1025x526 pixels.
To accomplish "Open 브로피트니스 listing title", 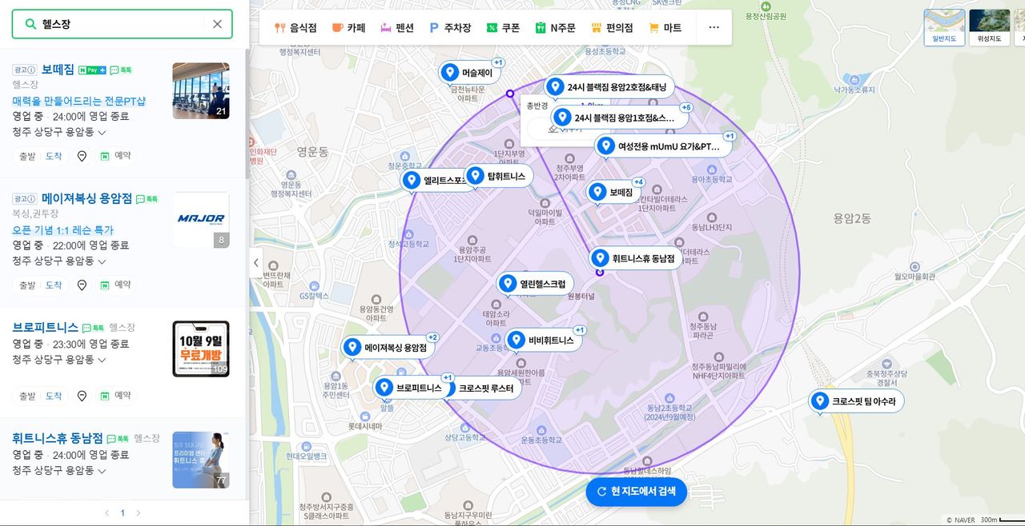I will click(46, 328).
